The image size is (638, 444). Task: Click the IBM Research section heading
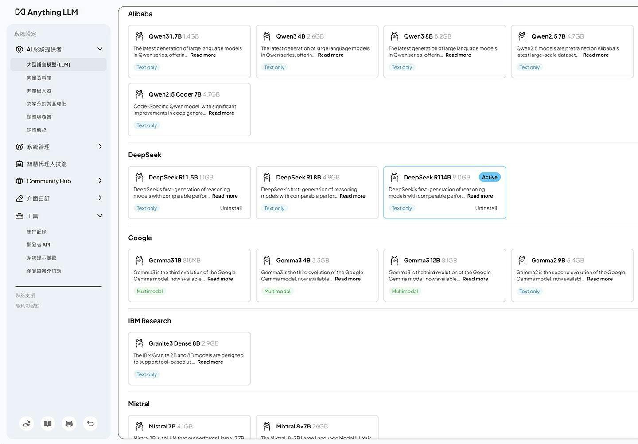150,321
